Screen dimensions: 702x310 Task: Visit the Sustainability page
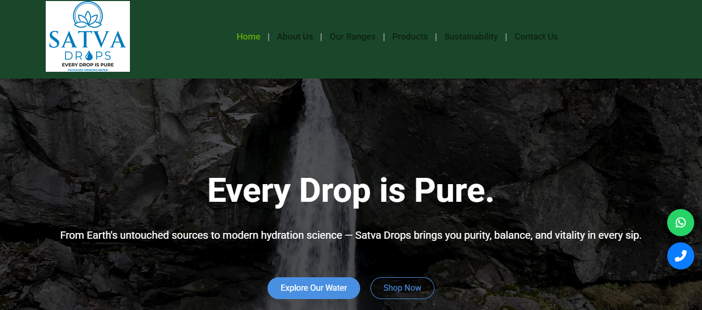[x=471, y=36]
